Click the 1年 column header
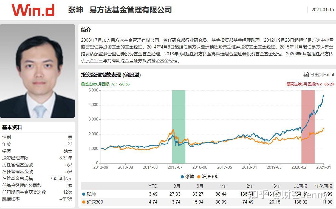Viewport: 336px width, 209px height. coord(223,186)
